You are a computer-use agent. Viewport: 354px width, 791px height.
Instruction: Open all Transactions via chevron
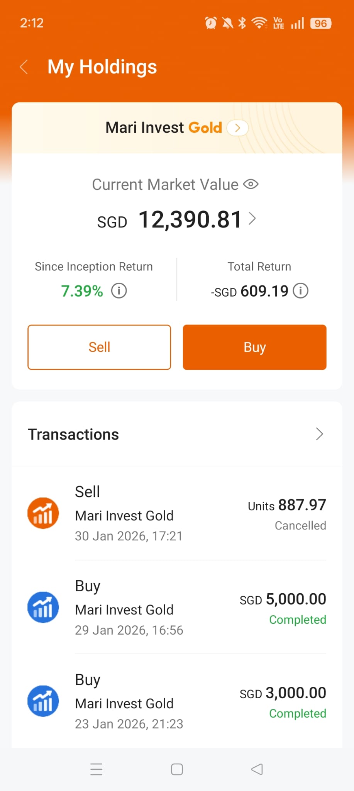319,434
